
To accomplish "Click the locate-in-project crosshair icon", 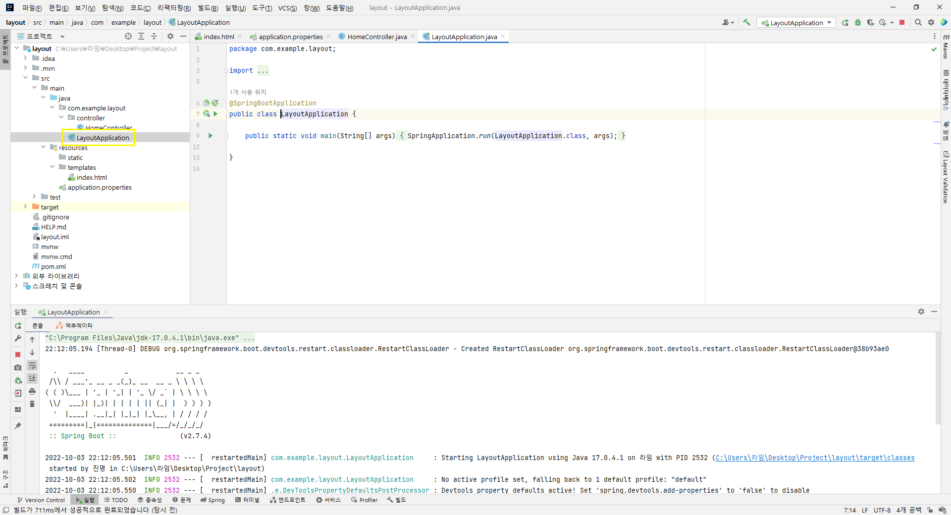I will click(128, 36).
